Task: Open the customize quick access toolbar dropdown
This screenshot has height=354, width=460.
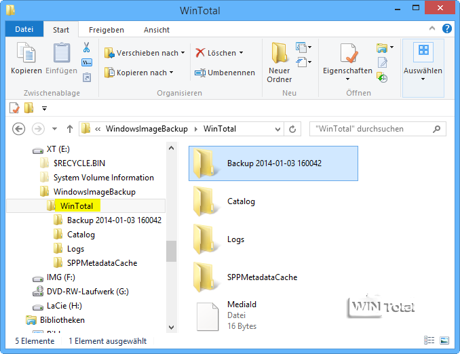Action: tap(44, 109)
